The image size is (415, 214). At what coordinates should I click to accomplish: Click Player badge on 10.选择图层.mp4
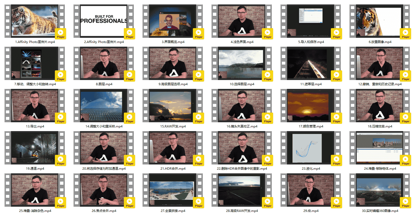click(268, 76)
